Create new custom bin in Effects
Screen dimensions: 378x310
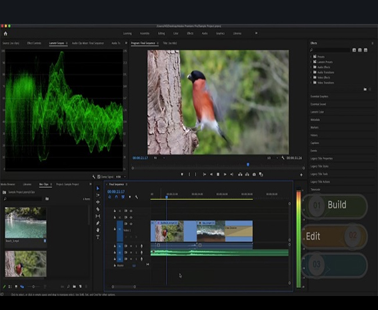365,89
